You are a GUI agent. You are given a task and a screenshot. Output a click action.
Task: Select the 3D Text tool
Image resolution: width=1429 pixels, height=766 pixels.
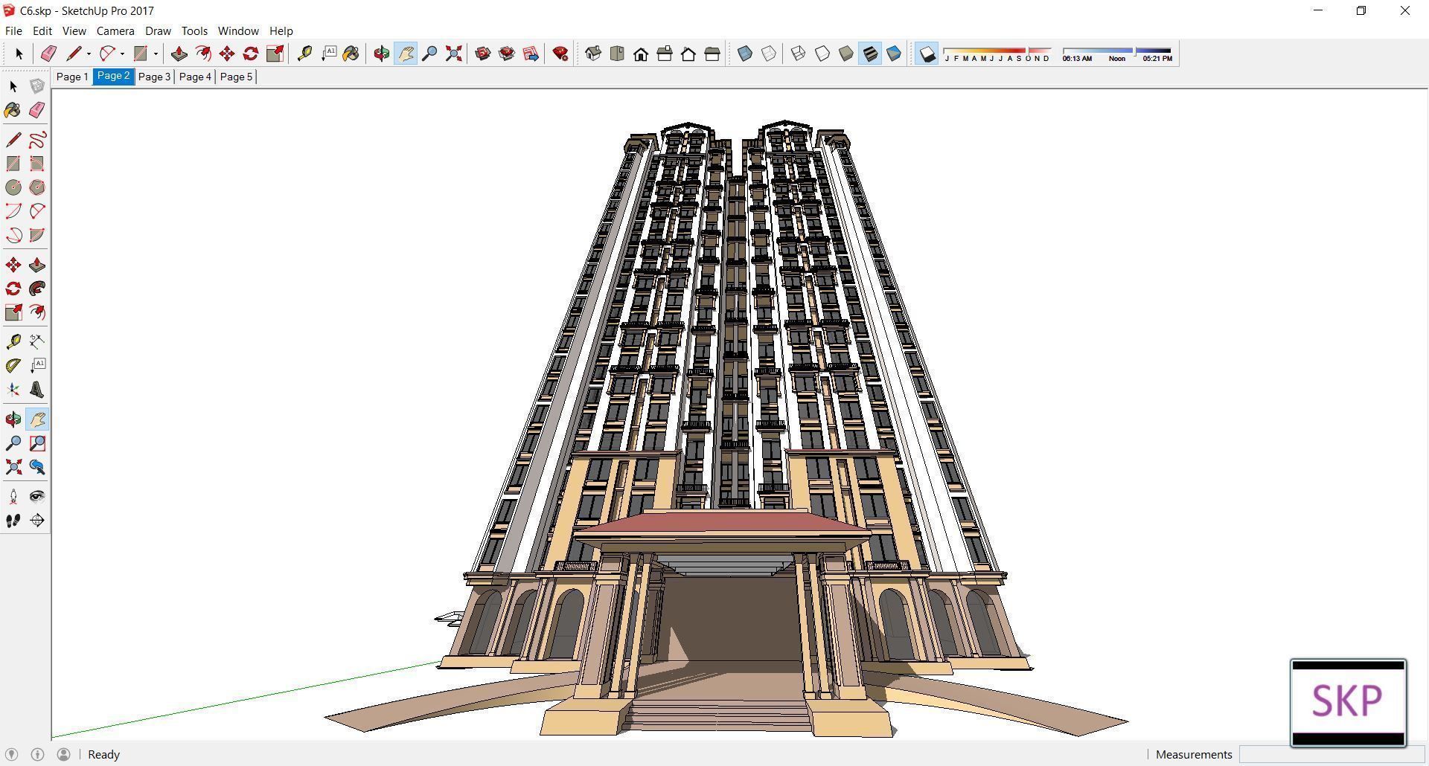click(x=37, y=389)
